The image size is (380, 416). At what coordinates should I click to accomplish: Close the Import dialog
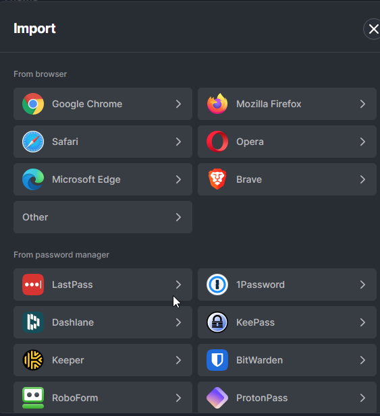pyautogui.click(x=373, y=29)
